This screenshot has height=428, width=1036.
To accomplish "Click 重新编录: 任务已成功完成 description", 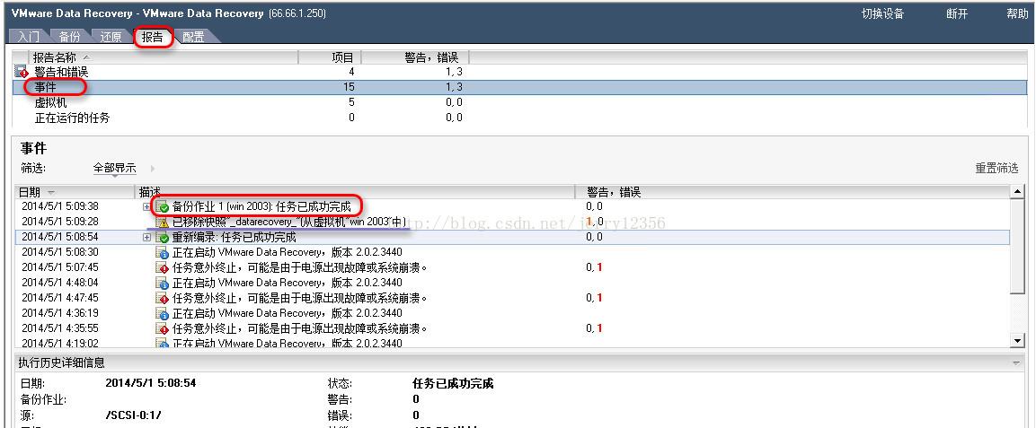I will coord(234,238).
